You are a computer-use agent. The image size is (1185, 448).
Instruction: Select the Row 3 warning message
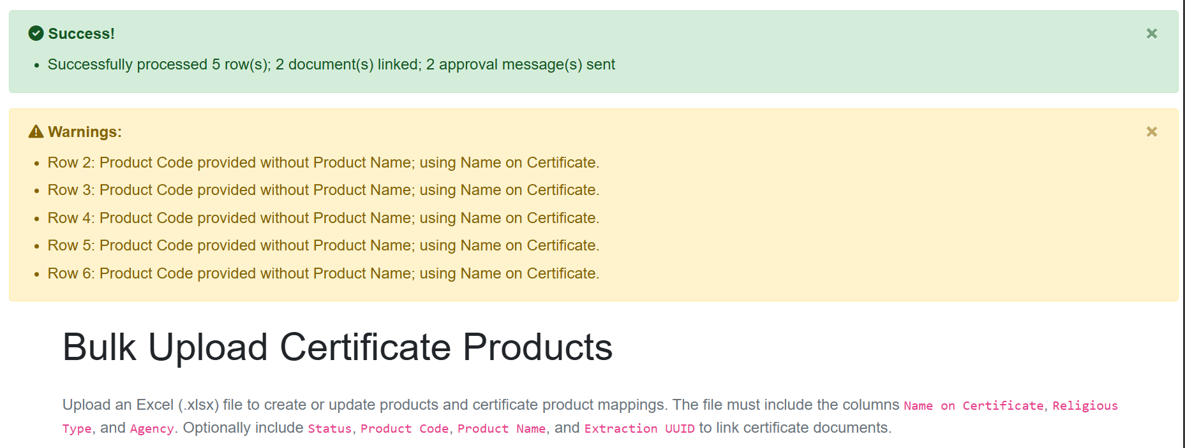tap(323, 190)
